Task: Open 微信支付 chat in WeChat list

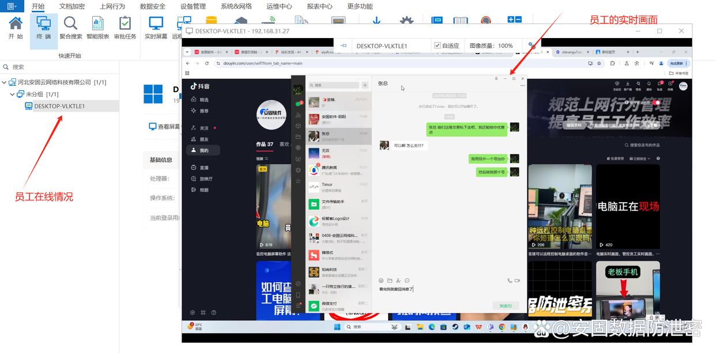Action: 338,306
